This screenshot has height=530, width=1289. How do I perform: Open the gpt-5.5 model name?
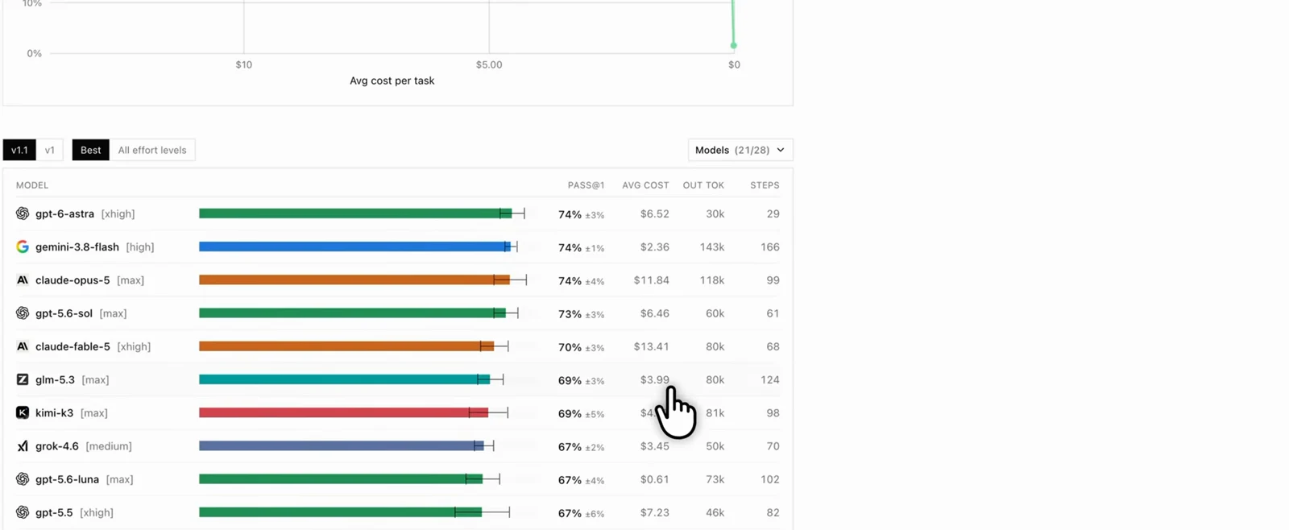tap(54, 512)
